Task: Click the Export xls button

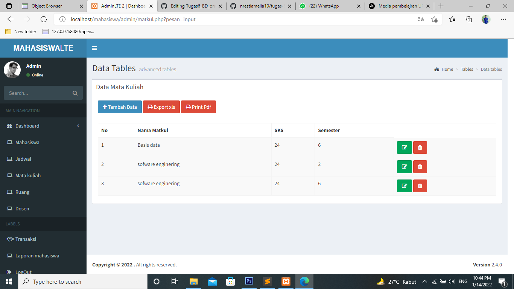Action: pos(161,107)
